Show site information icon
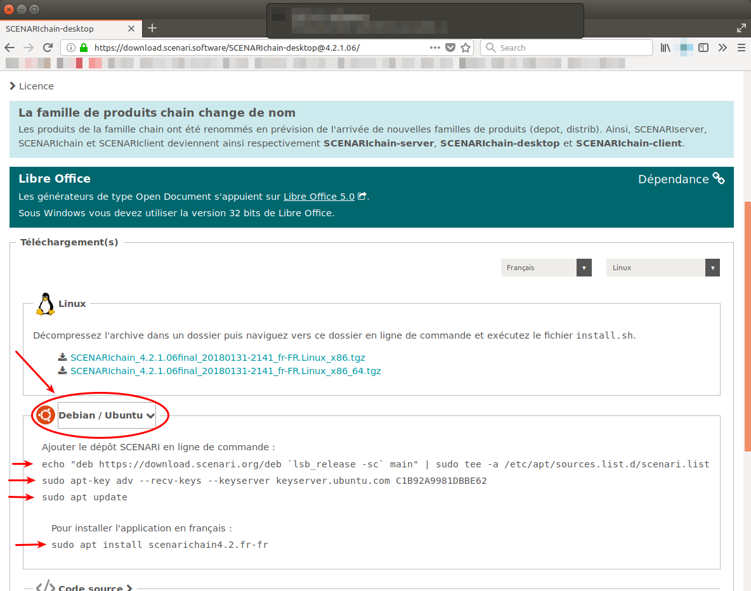751x591 pixels. [x=71, y=48]
